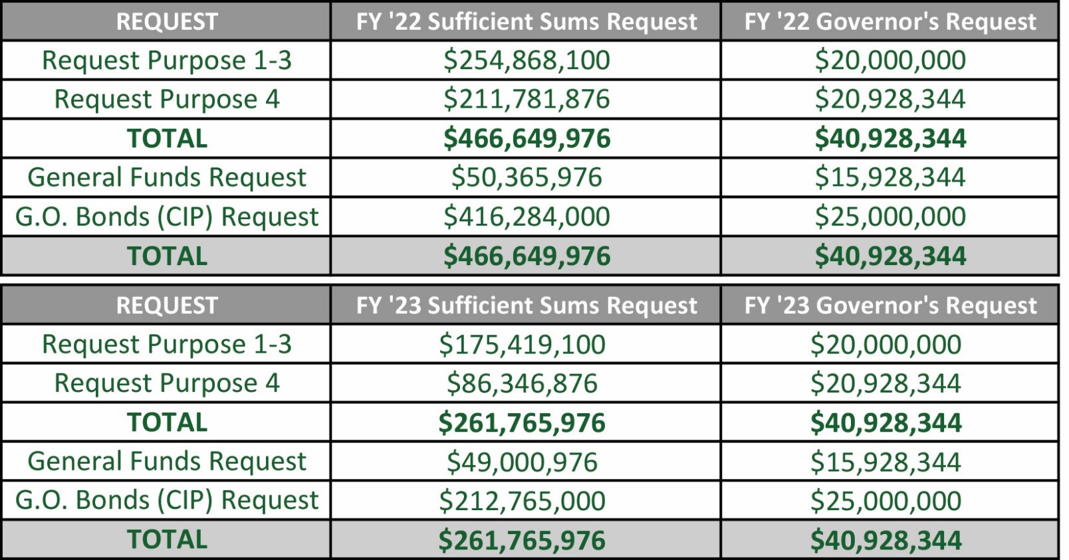This screenshot has height=560, width=1069.
Task: Select the $212,765,000 G.O. Bonds amount
Action: coord(523,501)
